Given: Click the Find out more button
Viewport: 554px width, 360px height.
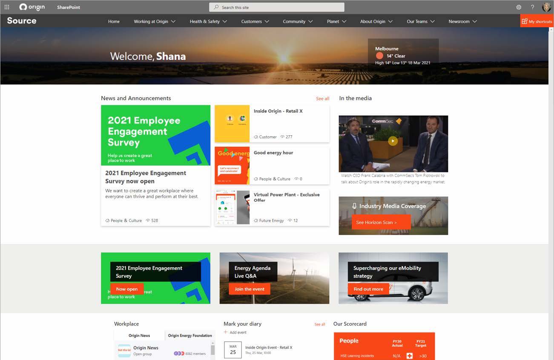Looking at the screenshot, I should 368,289.
